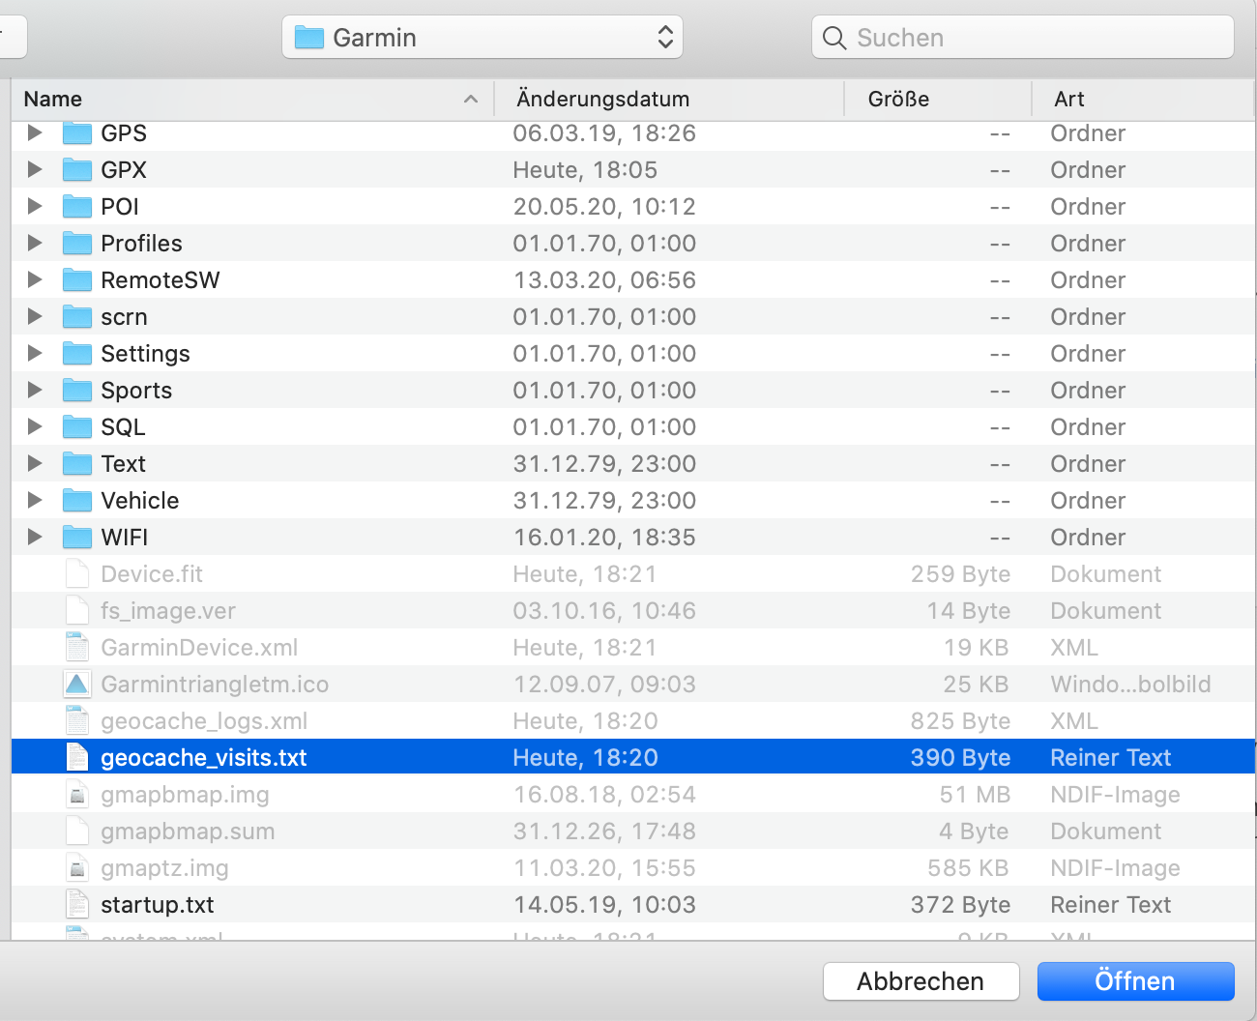The image size is (1257, 1021).
Task: Click the Sports folder name
Action: 136,390
